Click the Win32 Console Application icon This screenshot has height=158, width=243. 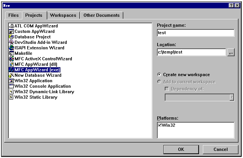point(11,86)
